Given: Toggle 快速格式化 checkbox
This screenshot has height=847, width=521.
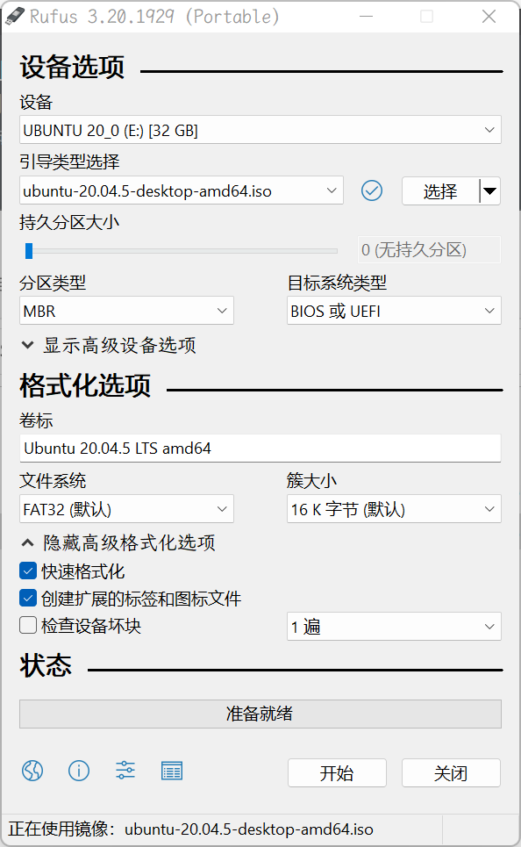Looking at the screenshot, I should tap(28, 571).
